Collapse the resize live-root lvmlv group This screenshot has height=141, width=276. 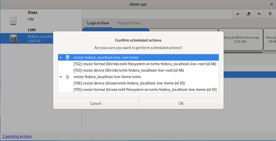[61, 57]
